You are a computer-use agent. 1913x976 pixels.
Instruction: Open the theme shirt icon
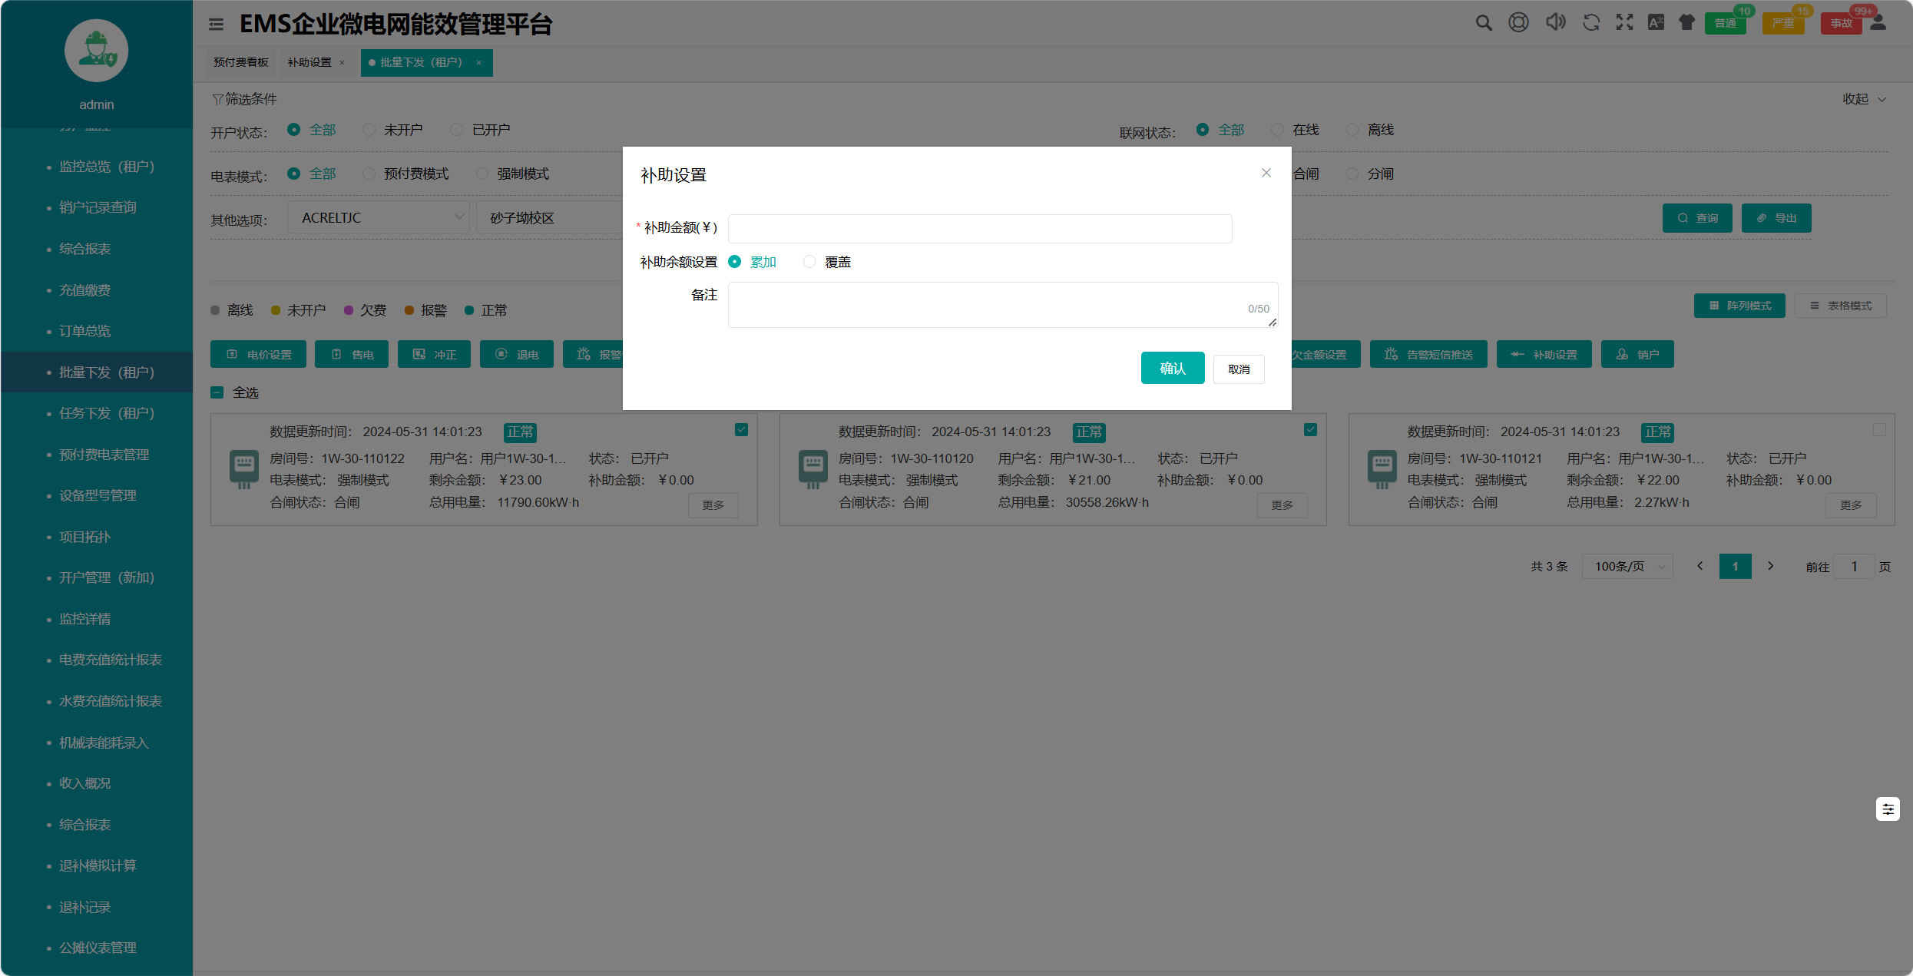coord(1686,23)
